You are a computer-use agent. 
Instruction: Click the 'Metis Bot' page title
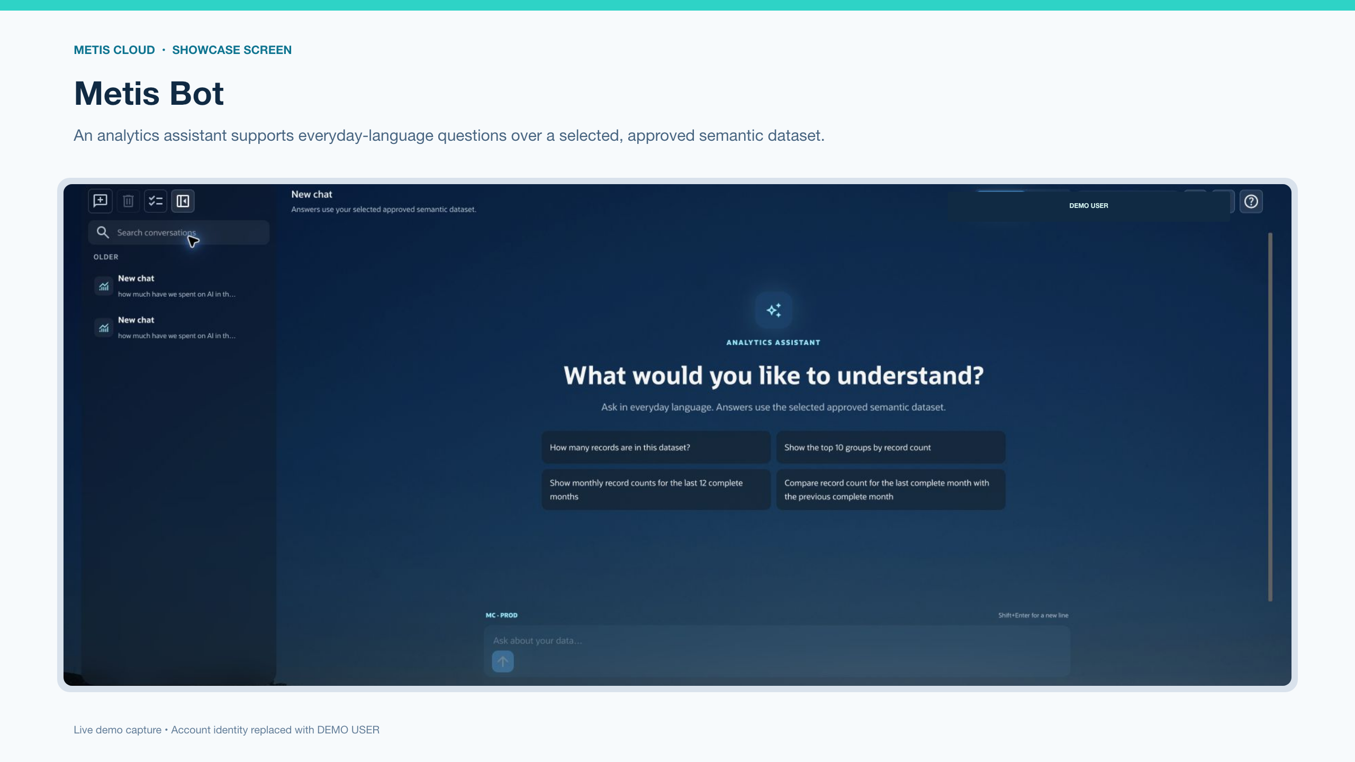click(x=149, y=94)
